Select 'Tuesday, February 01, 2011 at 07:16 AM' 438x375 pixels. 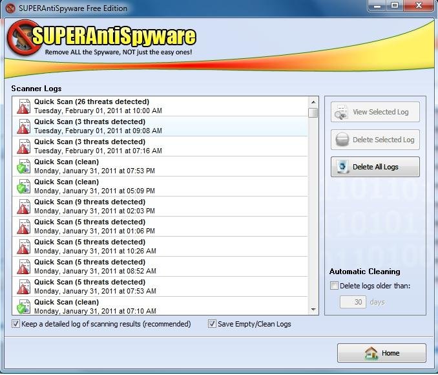98,151
